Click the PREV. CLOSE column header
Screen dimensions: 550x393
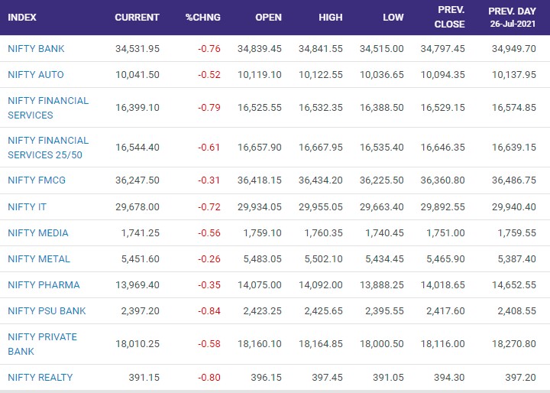[x=449, y=18]
